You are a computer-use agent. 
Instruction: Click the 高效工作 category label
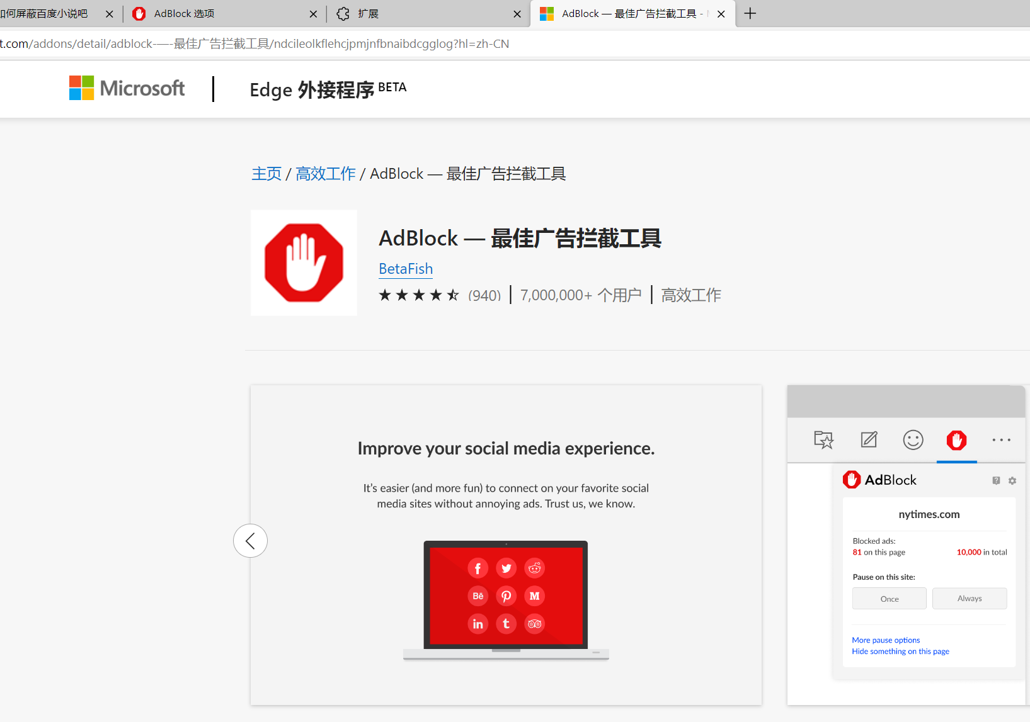pyautogui.click(x=691, y=295)
